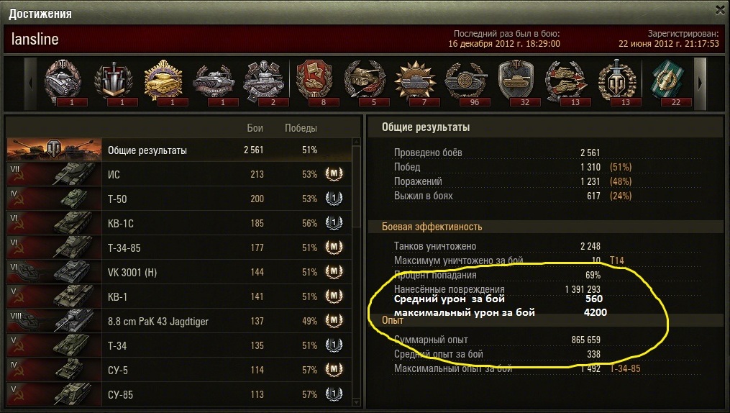Click the mastery badge on ИС row
Screen dimensions: 730x413
334,174
